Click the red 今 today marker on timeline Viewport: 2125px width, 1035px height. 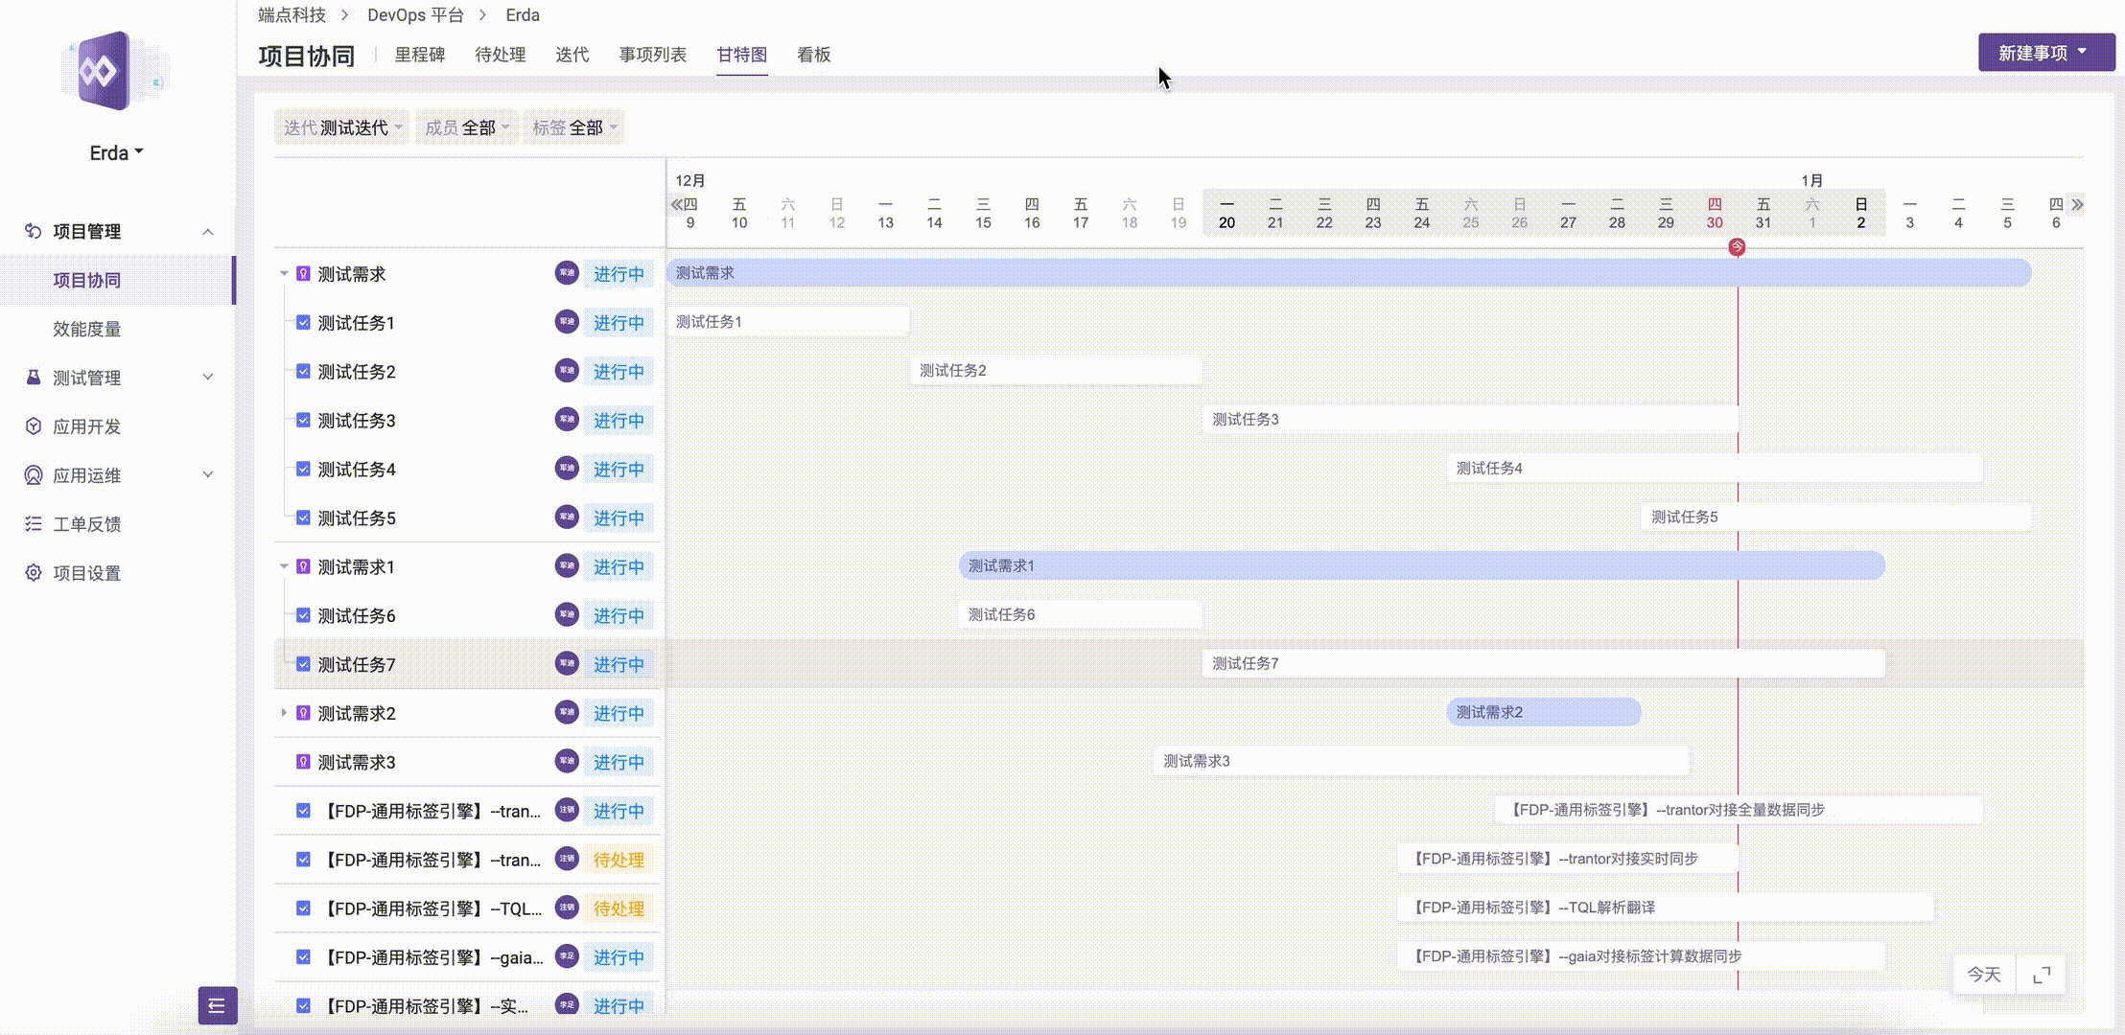click(1739, 246)
